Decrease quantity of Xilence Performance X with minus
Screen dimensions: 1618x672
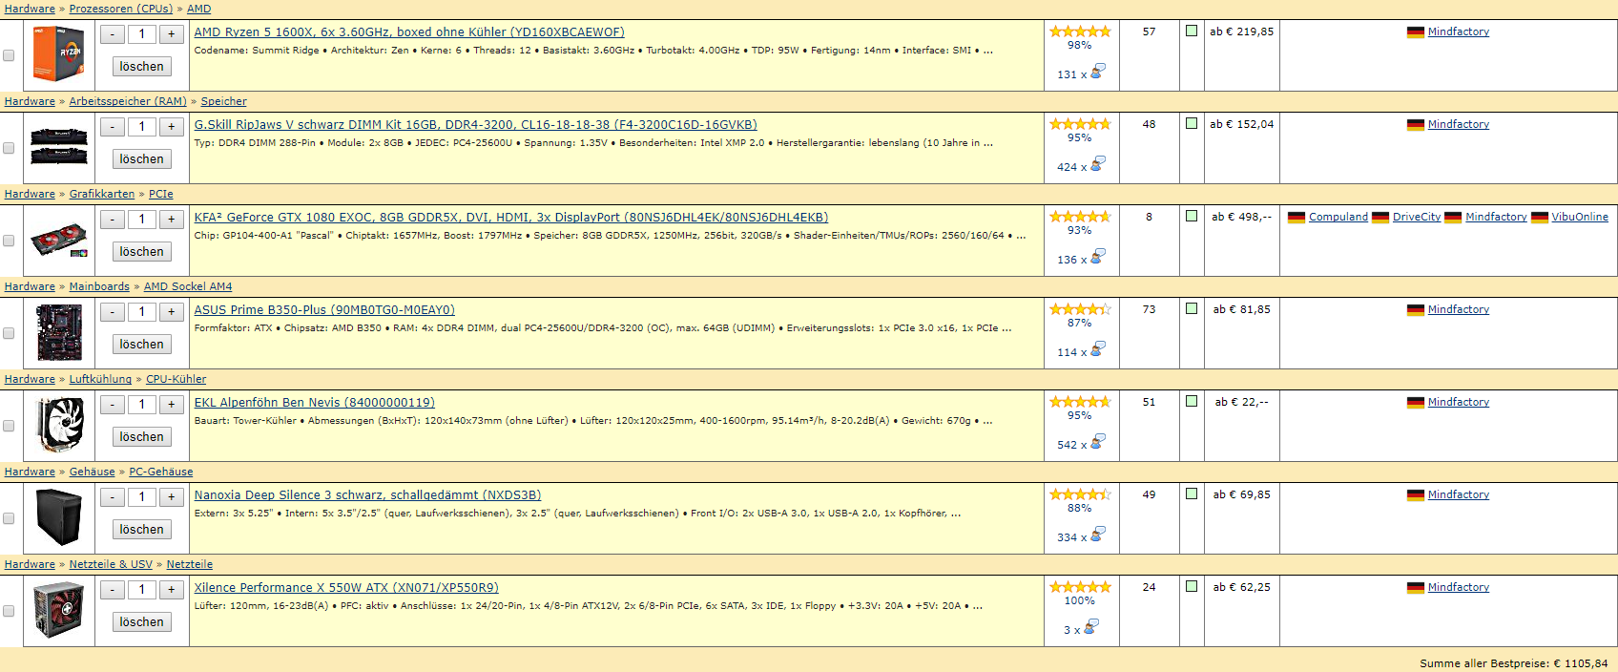113,590
